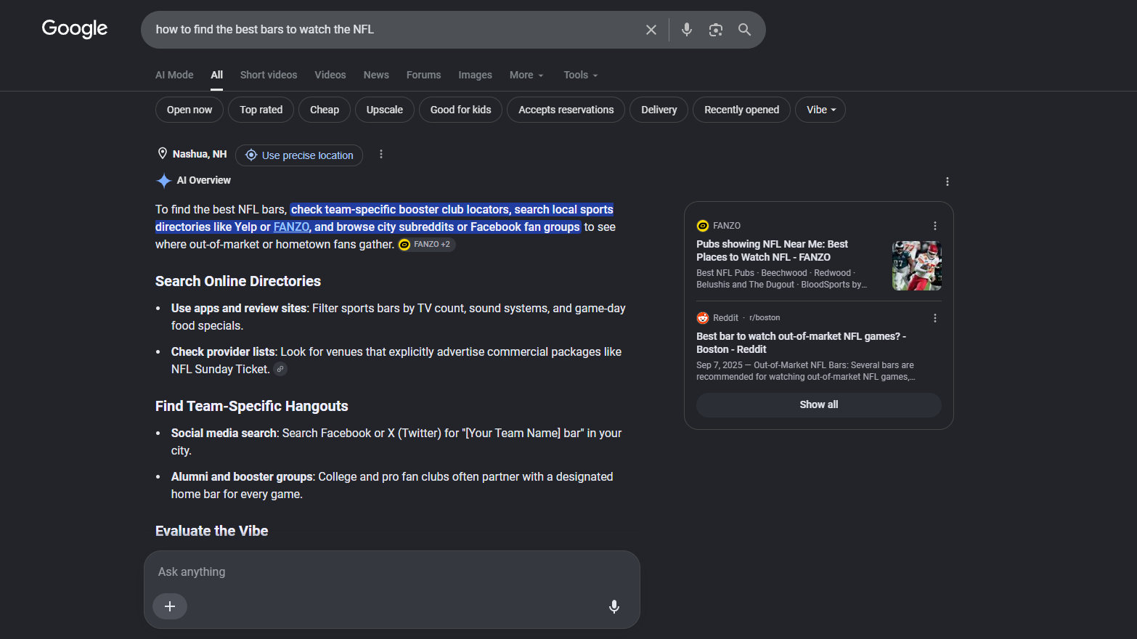The height and width of the screenshot is (639, 1137).
Task: Apply the Delivery filter chip
Action: pos(659,110)
